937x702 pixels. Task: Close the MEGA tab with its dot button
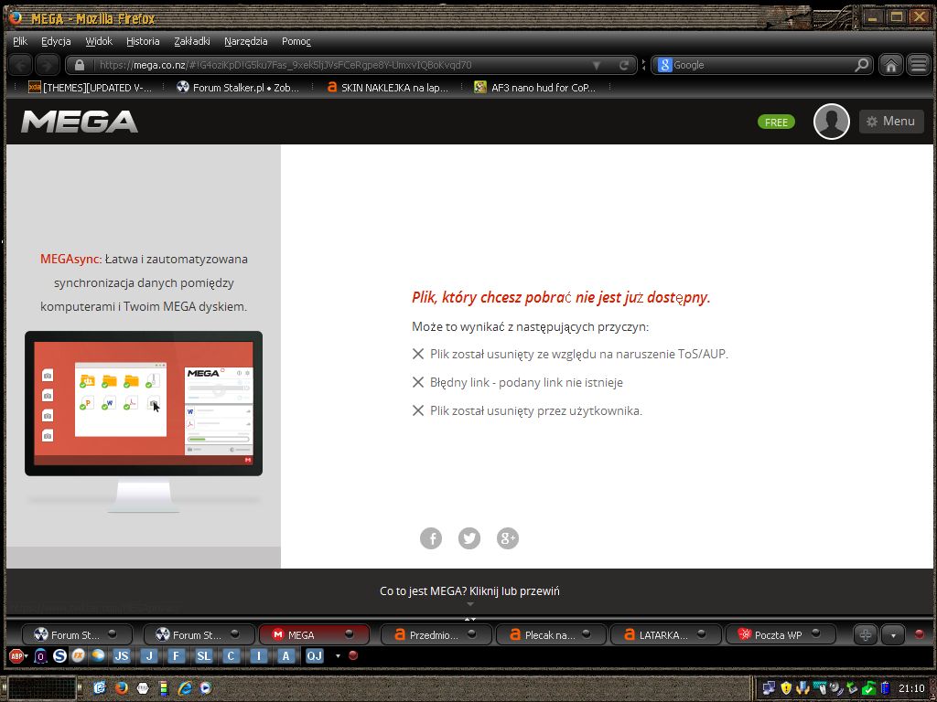tap(350, 634)
